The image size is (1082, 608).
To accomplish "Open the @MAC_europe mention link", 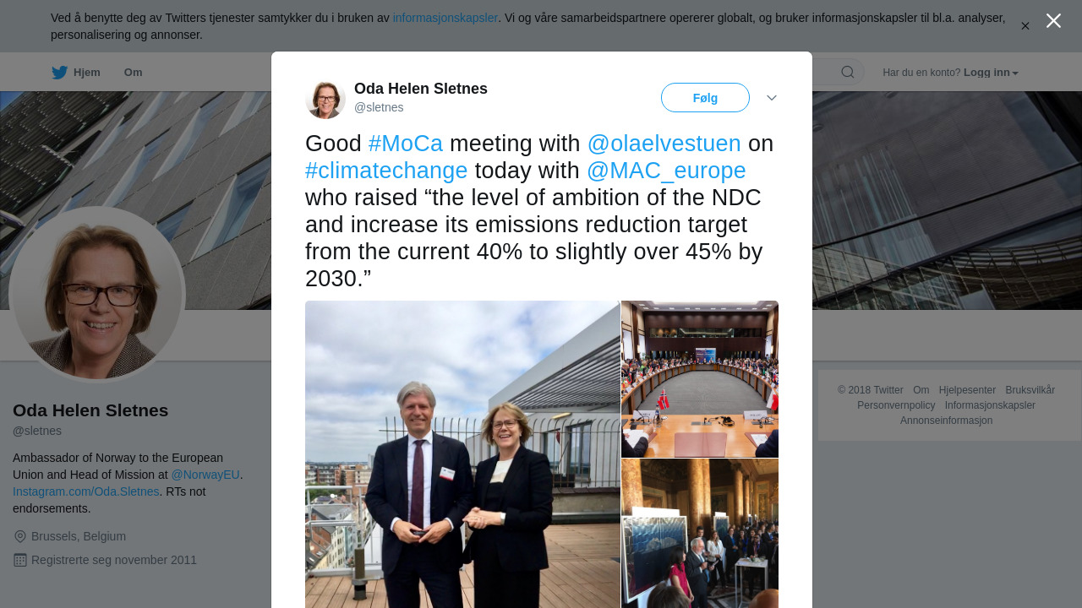I will tap(666, 171).
